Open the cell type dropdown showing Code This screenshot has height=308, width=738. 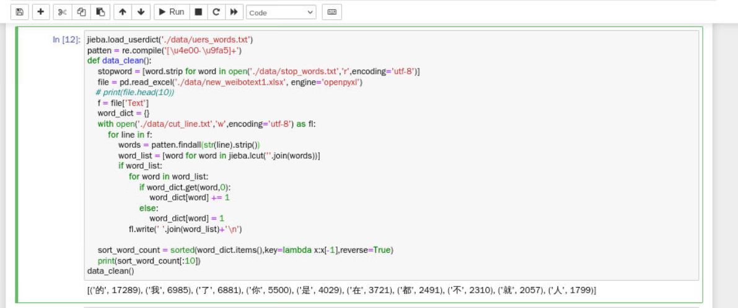(x=281, y=12)
